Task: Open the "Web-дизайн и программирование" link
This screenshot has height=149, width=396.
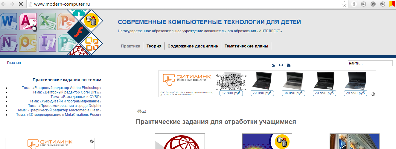Action: [66, 101]
